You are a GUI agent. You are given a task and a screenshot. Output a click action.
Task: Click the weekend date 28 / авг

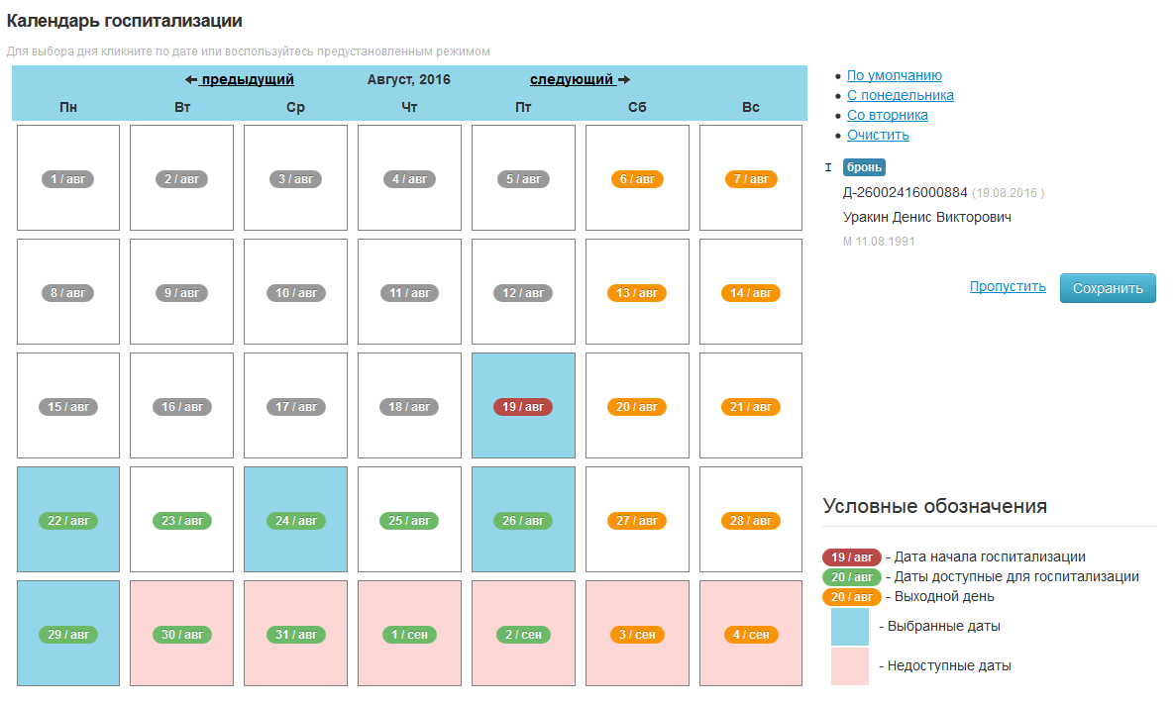pyautogui.click(x=751, y=520)
